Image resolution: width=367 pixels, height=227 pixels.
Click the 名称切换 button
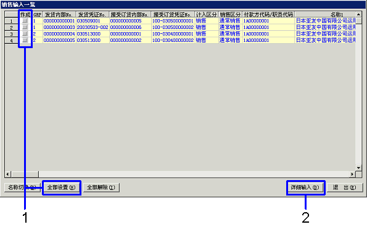coord(22,188)
